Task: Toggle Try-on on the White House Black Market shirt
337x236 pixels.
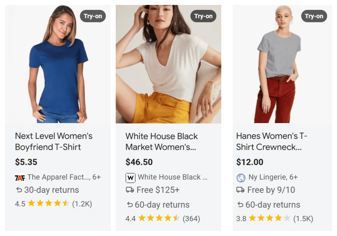Action: (203, 16)
